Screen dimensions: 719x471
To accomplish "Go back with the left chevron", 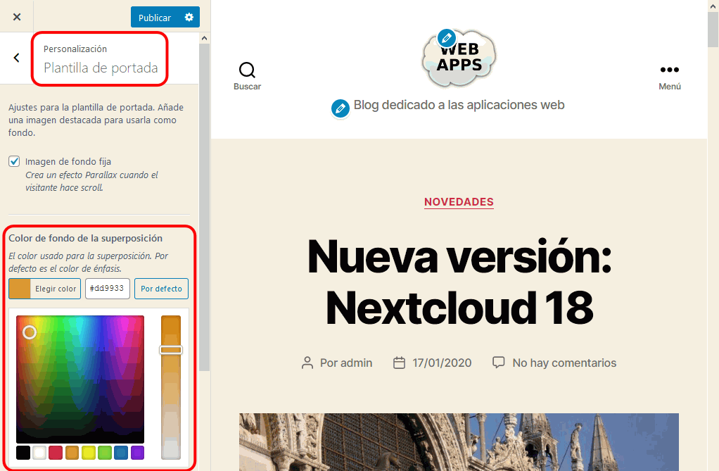I will pyautogui.click(x=16, y=58).
